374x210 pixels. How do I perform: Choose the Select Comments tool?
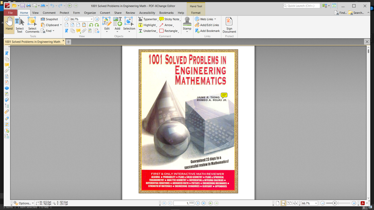pos(32,25)
